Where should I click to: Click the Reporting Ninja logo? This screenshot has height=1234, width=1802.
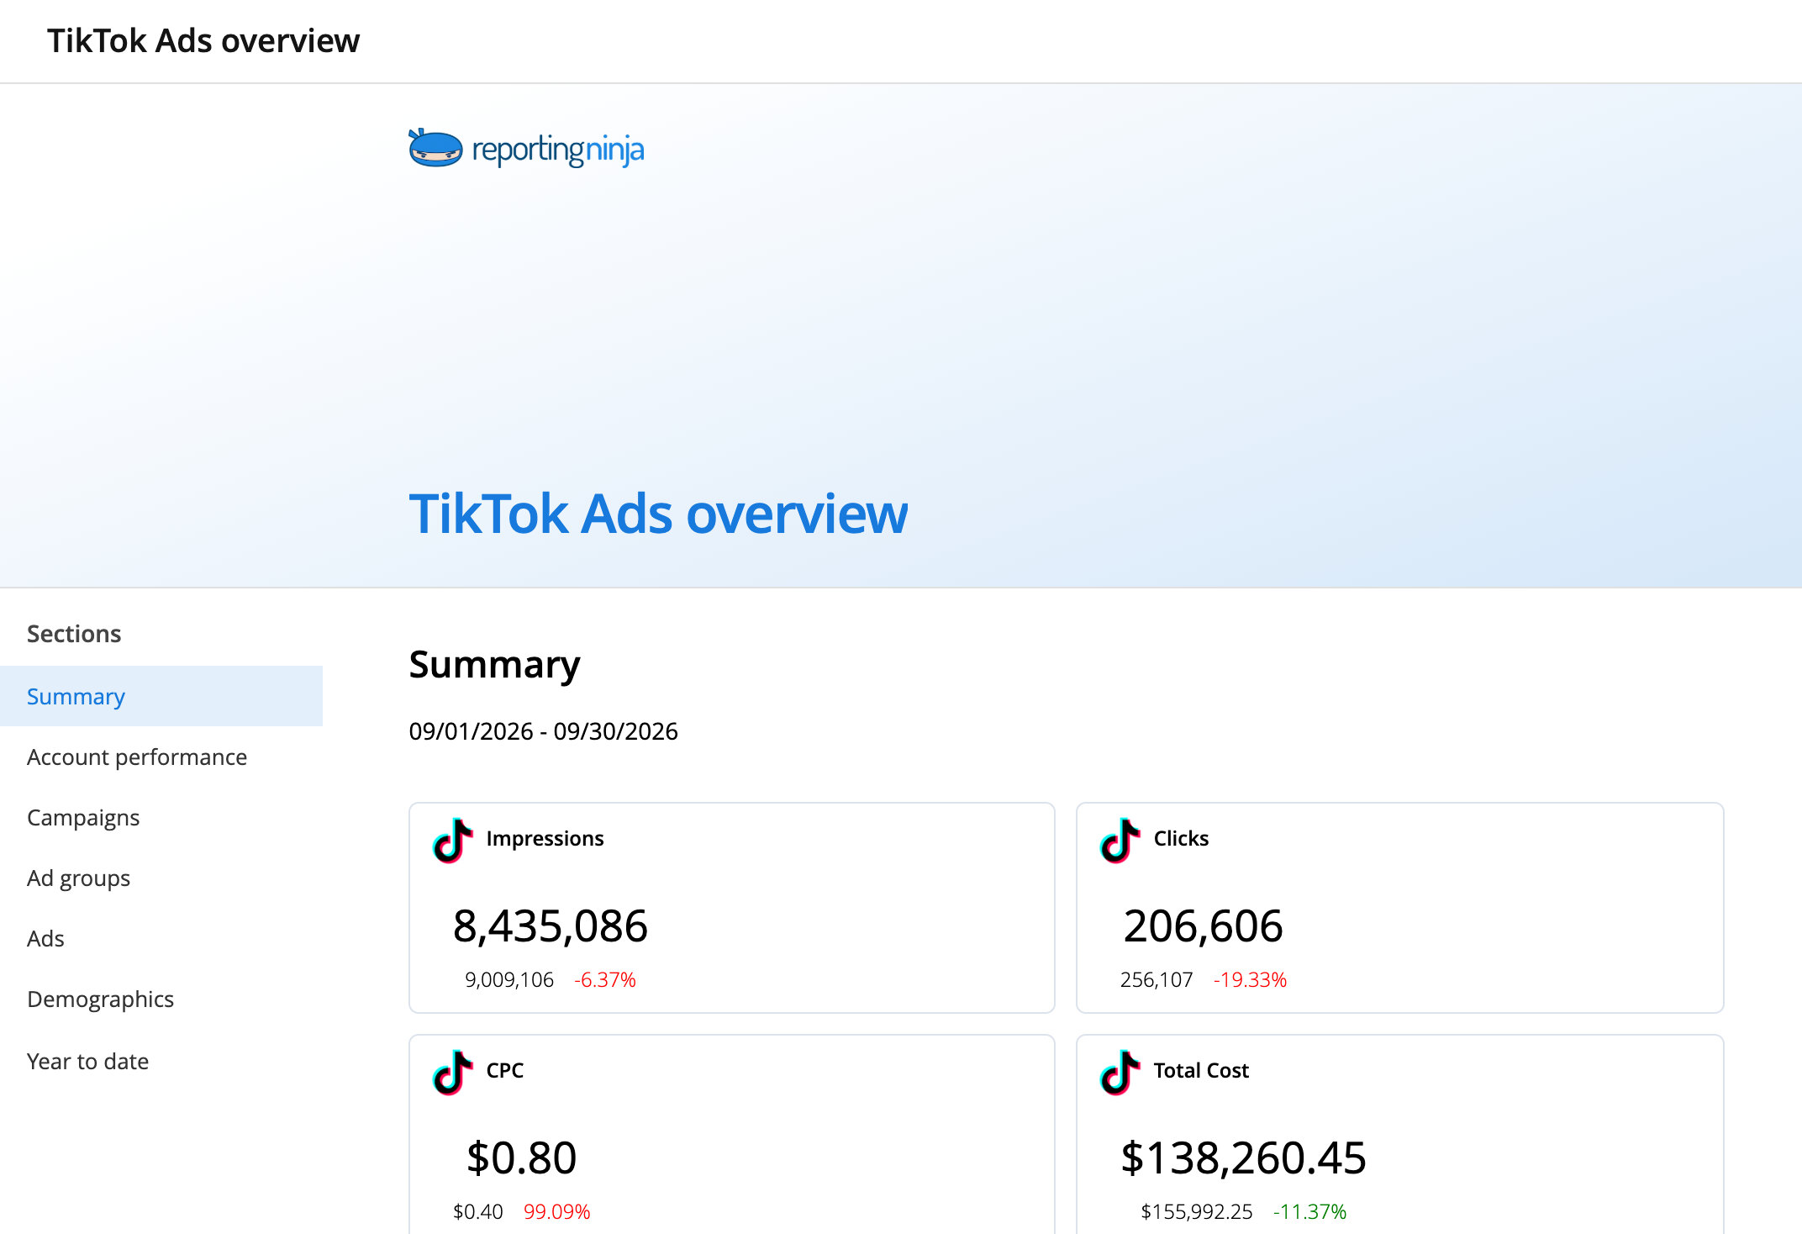click(x=526, y=149)
